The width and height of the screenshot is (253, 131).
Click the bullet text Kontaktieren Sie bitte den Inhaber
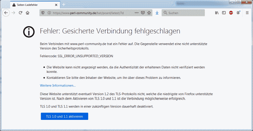(114, 78)
